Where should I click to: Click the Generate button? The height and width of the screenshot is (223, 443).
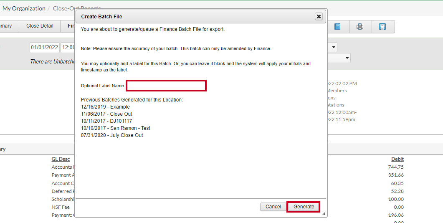coord(304,207)
